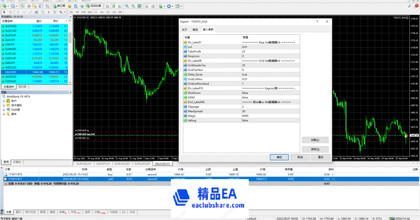
Task: Open the 即时图 Market Watch tab
Action: (x=22, y=86)
